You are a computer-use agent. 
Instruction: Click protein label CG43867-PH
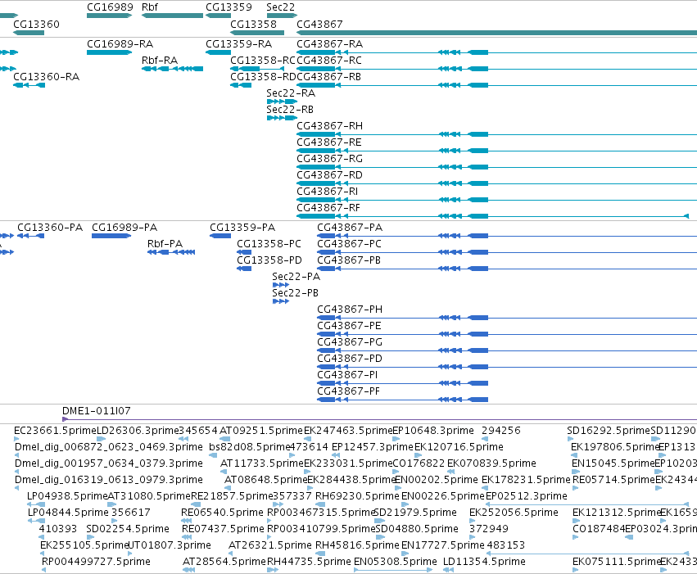point(350,310)
